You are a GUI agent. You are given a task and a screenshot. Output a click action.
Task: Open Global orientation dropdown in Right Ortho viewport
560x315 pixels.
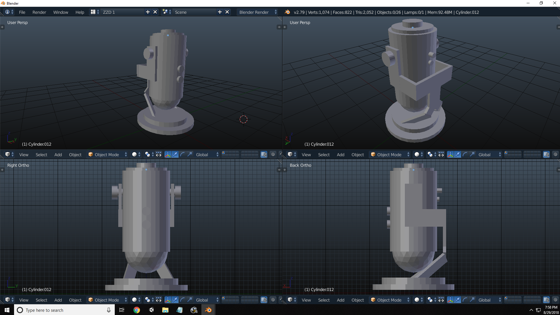[x=207, y=300]
